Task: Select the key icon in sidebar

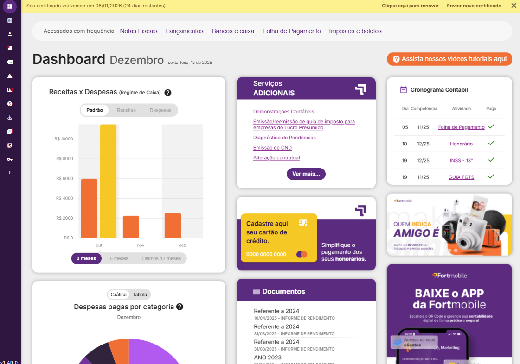Action: coord(10,159)
